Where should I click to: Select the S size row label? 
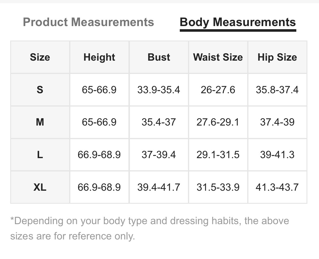click(40, 90)
